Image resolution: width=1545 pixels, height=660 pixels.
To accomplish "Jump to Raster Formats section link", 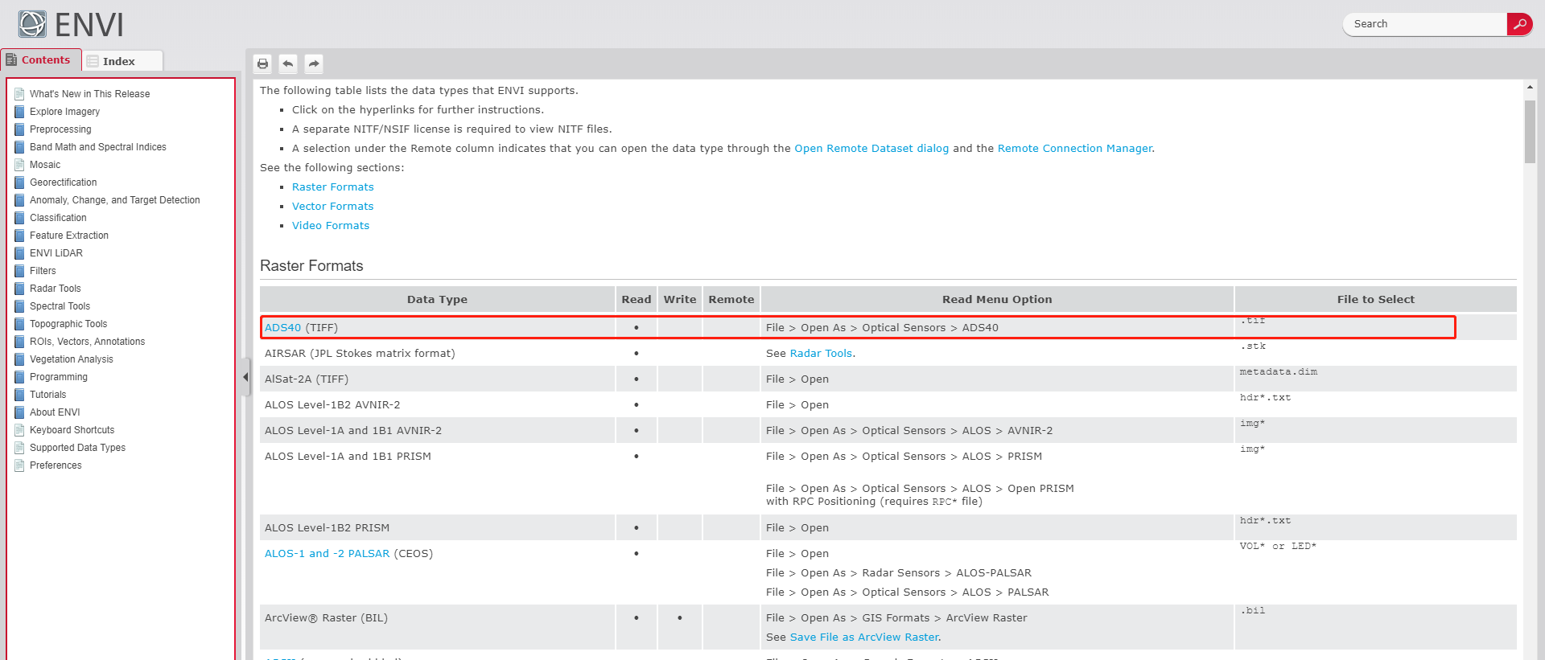I will (333, 187).
